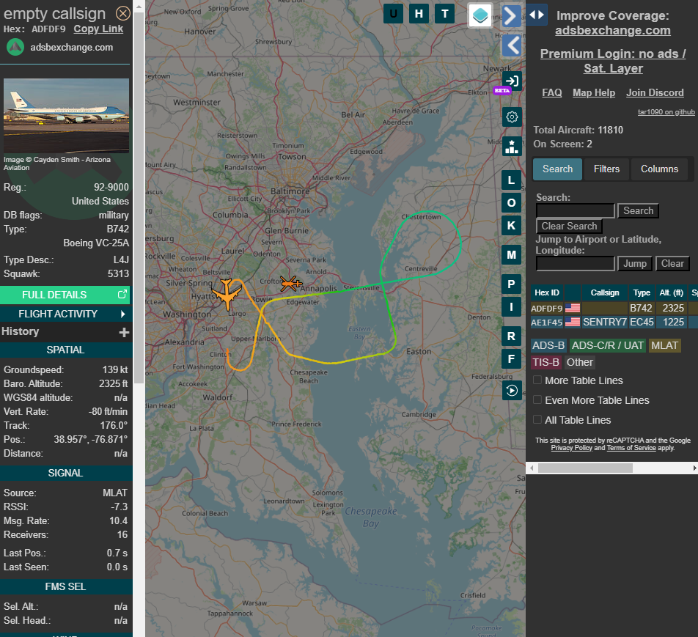The height and width of the screenshot is (637, 698).
Task: Click the right chevron sidebar arrow
Action: click(x=512, y=16)
